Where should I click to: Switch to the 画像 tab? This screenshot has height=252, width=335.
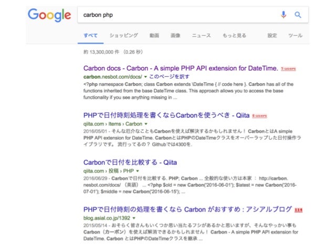click(x=175, y=36)
